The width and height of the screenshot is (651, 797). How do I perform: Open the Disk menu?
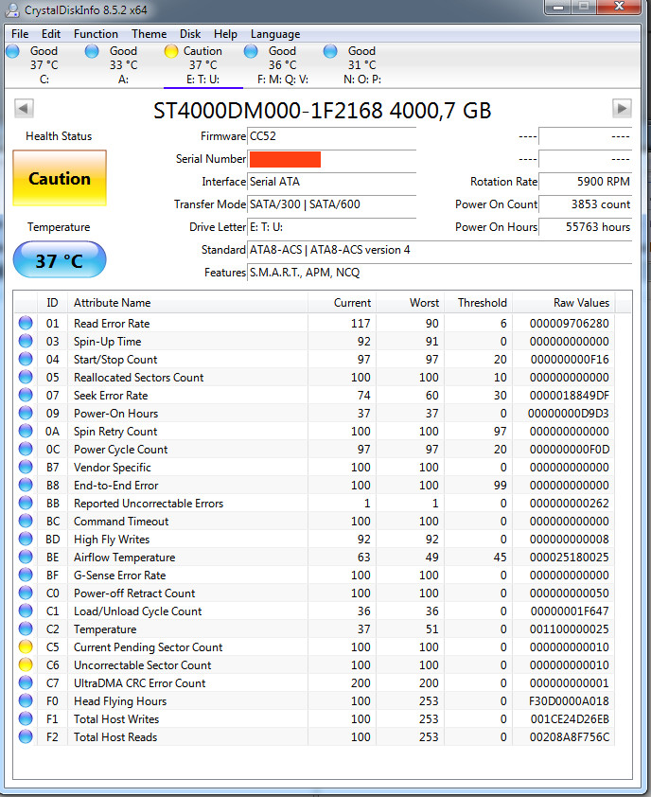tap(190, 34)
